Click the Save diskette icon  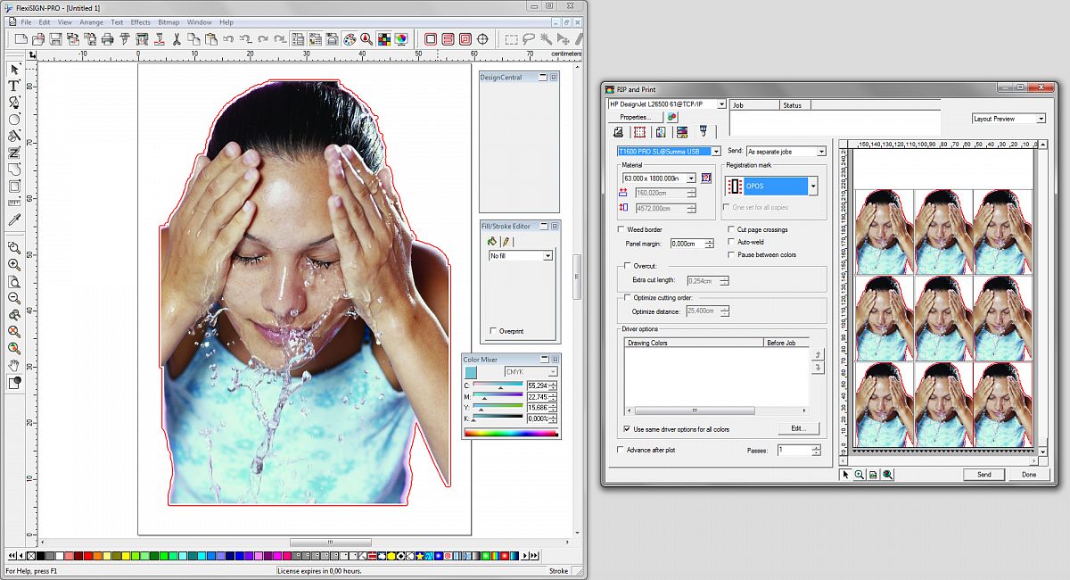click(x=55, y=39)
